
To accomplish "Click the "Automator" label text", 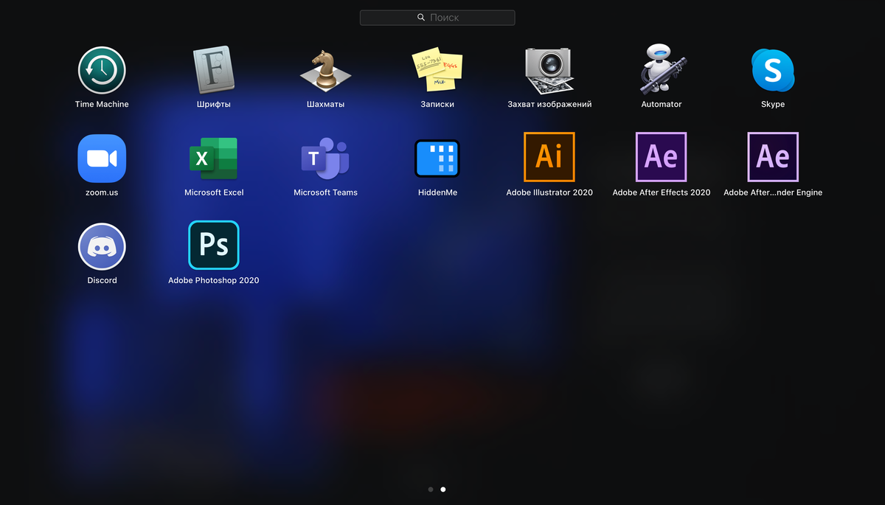I will pos(662,104).
